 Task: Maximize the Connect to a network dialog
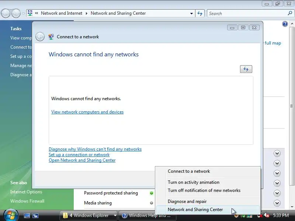(x=243, y=27)
